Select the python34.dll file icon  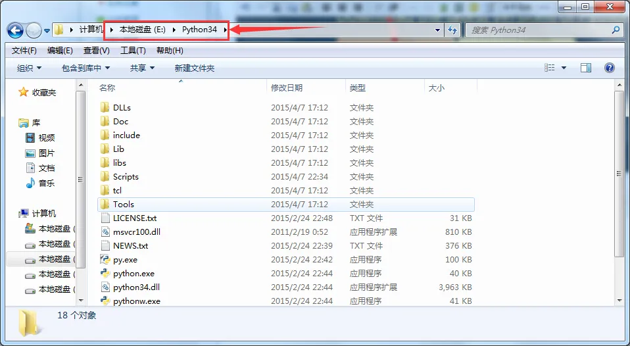(105, 287)
